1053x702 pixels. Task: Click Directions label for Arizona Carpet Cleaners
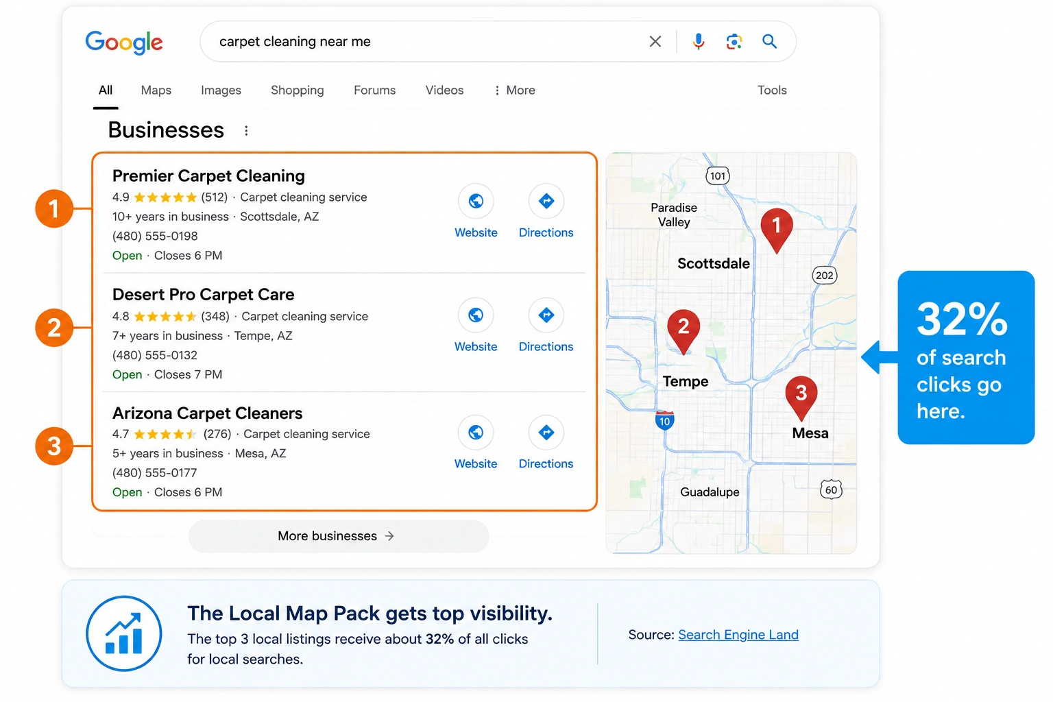(x=546, y=464)
